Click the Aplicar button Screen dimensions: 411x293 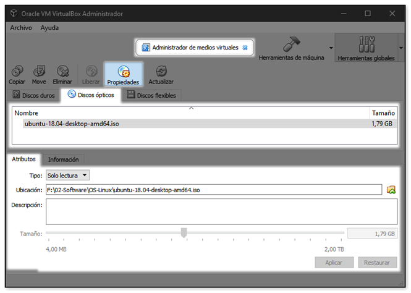point(334,262)
